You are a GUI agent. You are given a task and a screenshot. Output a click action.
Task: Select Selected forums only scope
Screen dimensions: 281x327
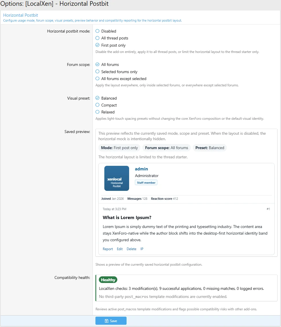point(97,72)
